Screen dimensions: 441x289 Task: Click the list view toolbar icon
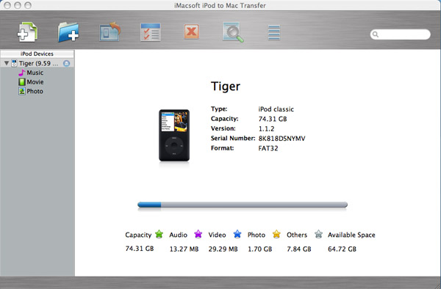pyautogui.click(x=274, y=32)
